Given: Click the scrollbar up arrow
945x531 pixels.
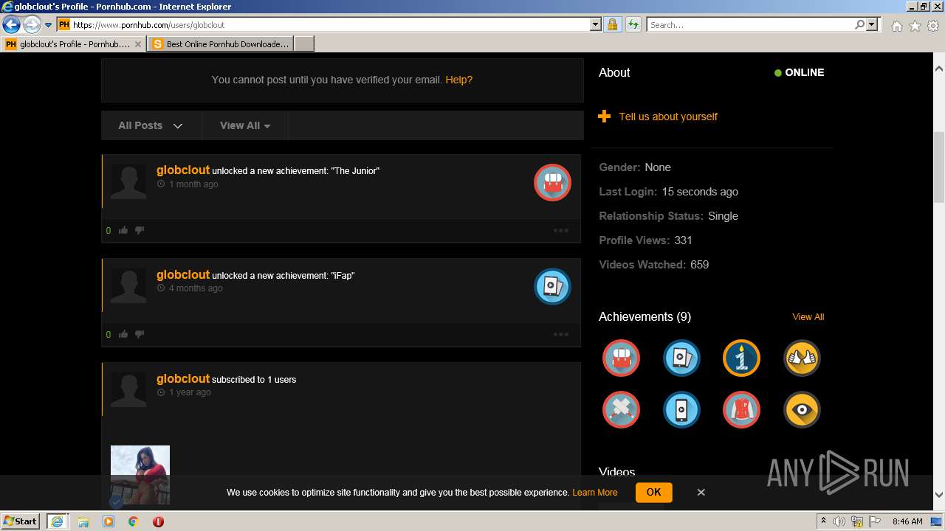Looking at the screenshot, I should [x=939, y=69].
